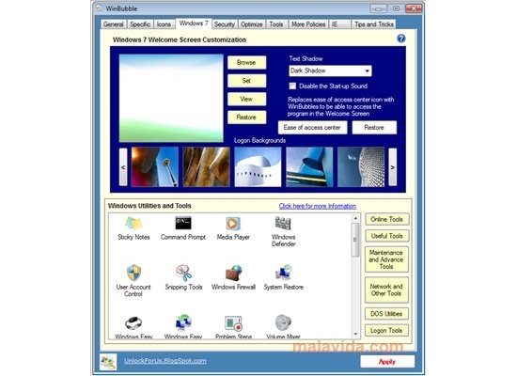
Task: Open the UnlockForUs.BlogSpot.com link
Action: coord(165,361)
